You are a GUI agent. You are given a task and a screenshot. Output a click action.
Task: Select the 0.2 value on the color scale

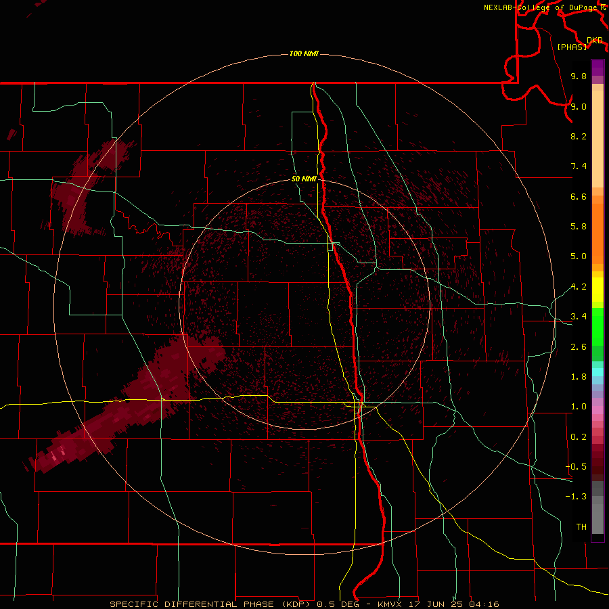579,437
